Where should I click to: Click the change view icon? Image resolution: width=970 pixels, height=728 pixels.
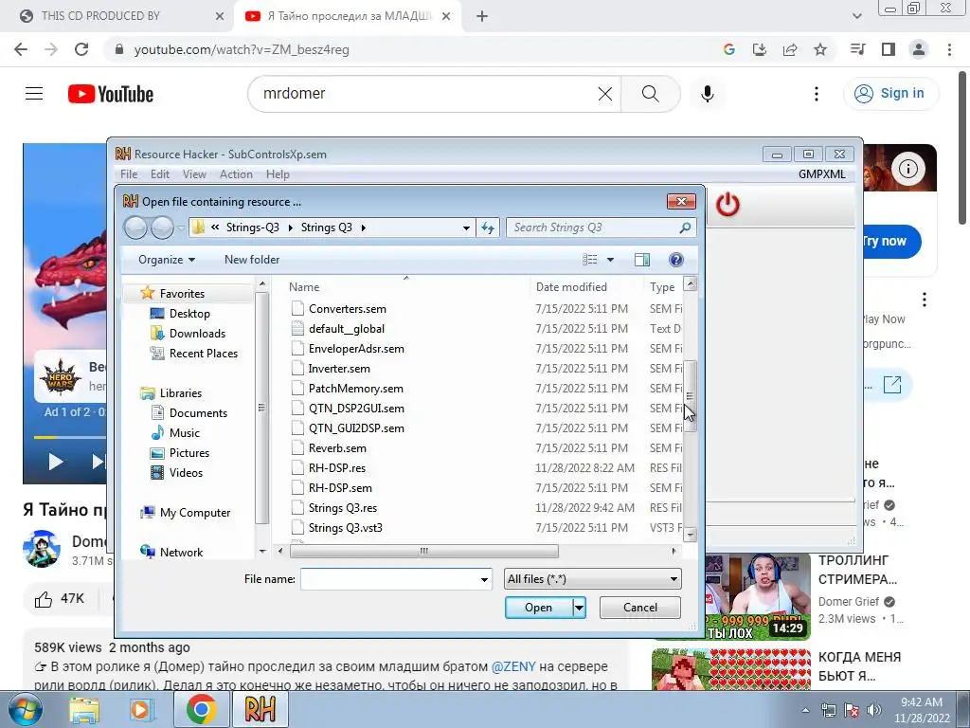pos(590,260)
